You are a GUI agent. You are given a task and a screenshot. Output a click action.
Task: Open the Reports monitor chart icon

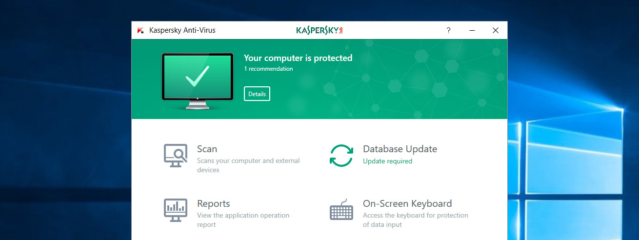pyautogui.click(x=176, y=210)
